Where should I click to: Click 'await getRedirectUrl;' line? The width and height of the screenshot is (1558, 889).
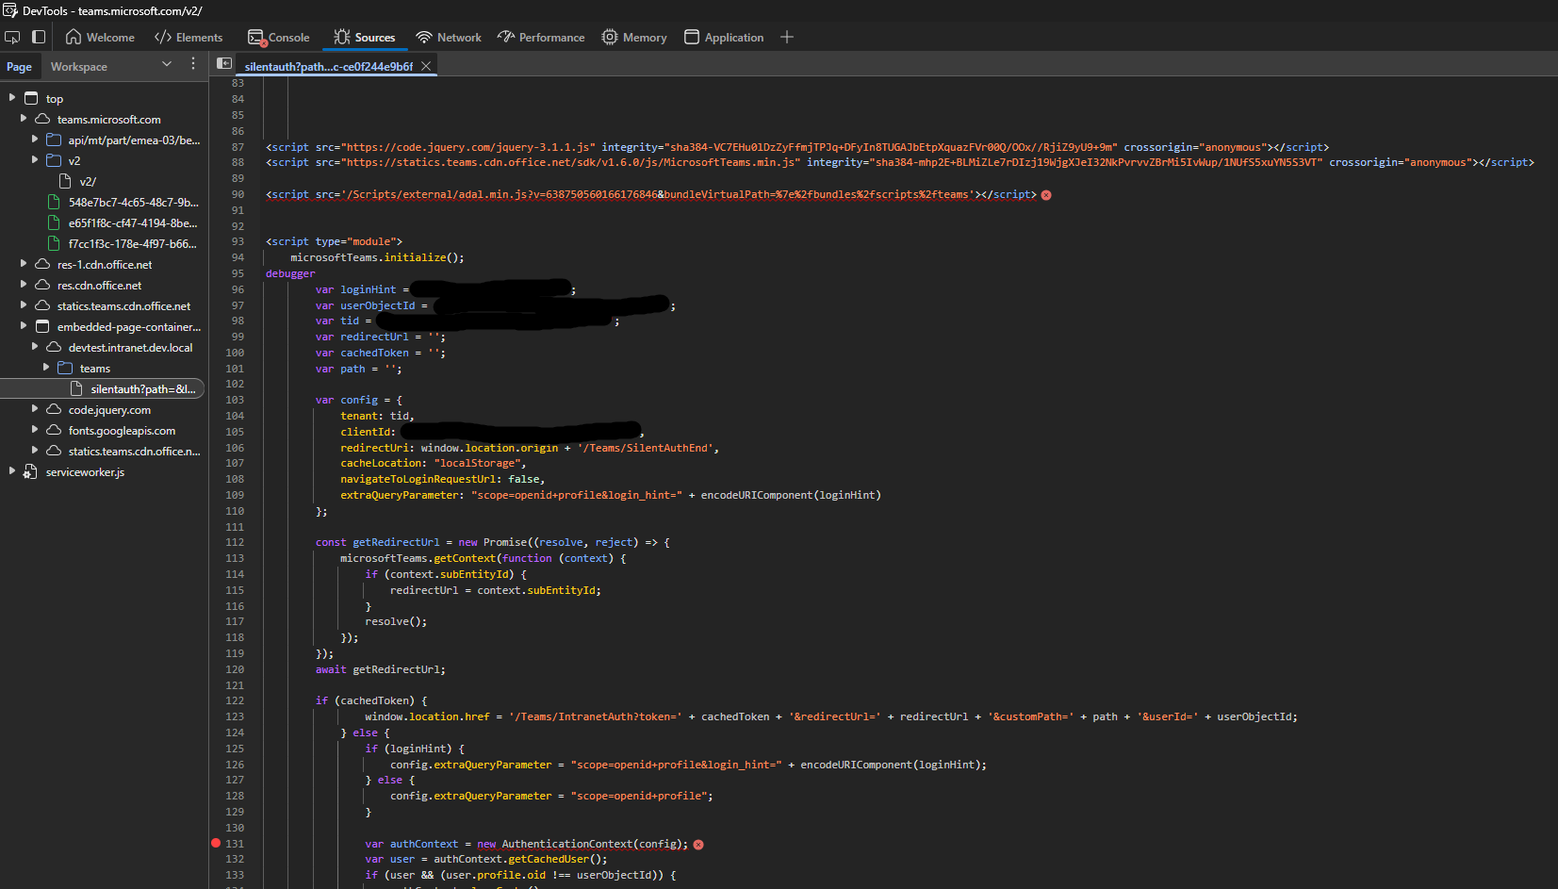pos(380,669)
